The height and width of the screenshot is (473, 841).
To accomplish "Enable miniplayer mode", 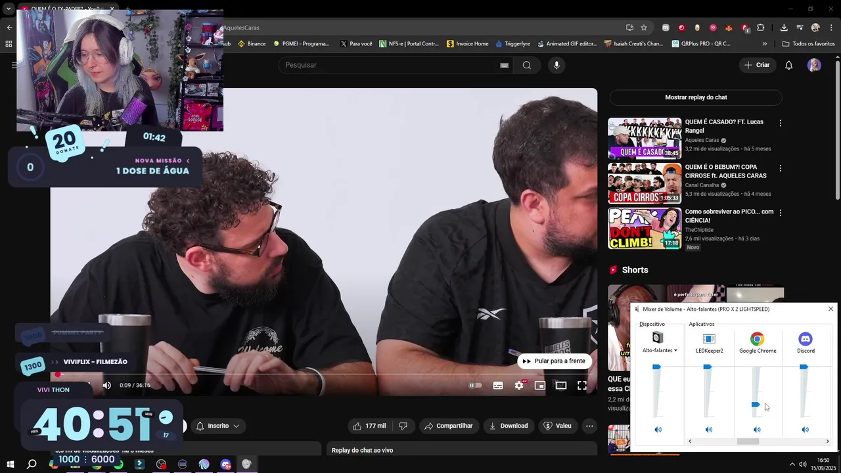I will (540, 386).
